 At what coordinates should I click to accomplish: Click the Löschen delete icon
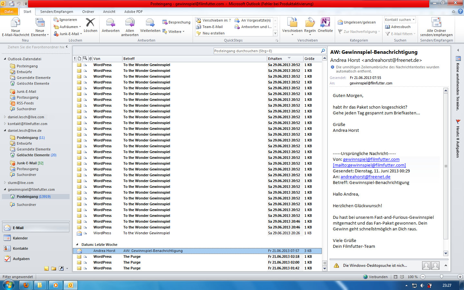click(90, 23)
